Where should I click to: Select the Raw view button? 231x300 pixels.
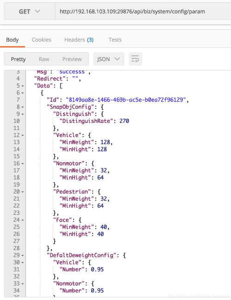(x=44, y=59)
